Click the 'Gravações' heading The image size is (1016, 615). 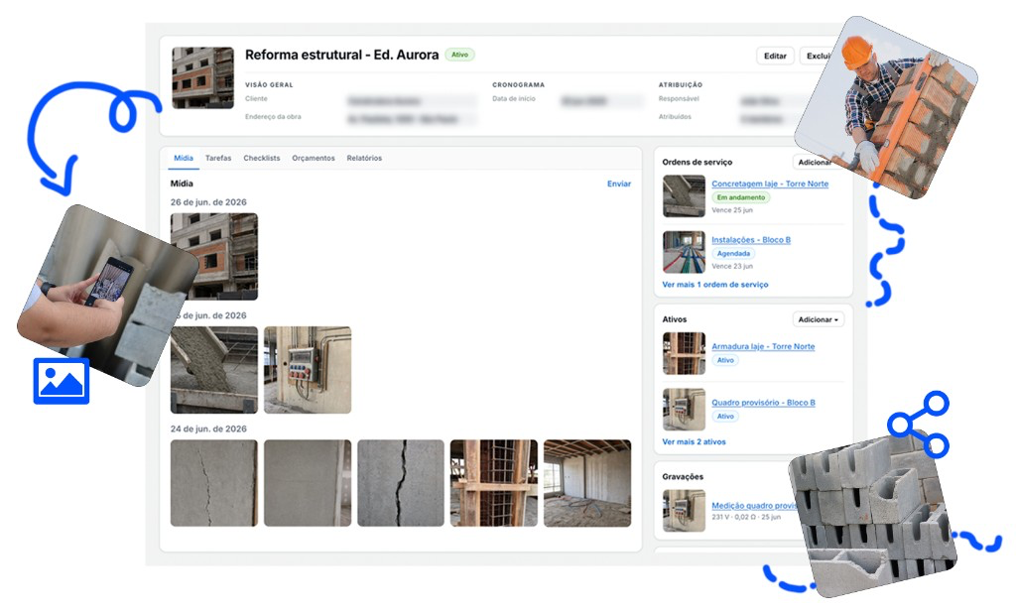[x=683, y=477]
